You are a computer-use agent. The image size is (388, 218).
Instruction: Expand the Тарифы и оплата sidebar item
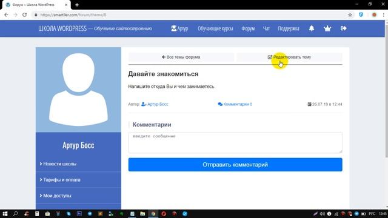(x=78, y=180)
